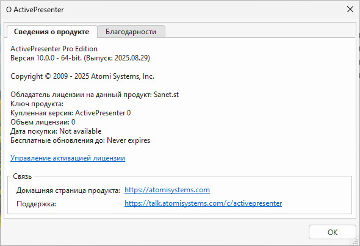Click the Домашняя страница продукта label
The height and width of the screenshot is (246, 360).
click(68, 190)
